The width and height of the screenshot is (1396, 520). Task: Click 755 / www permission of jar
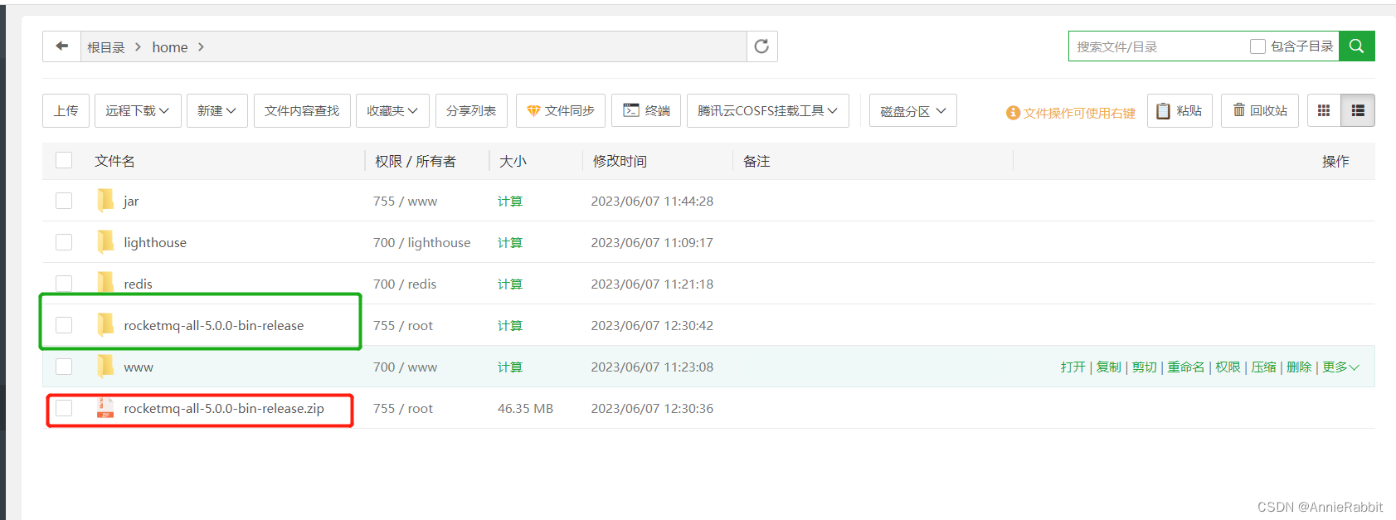tap(405, 201)
